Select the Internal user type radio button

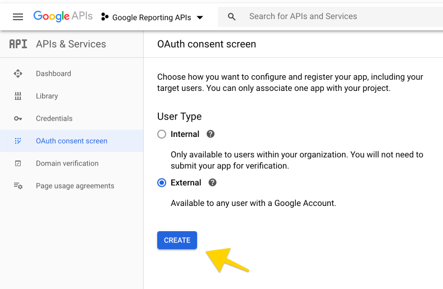click(x=162, y=134)
